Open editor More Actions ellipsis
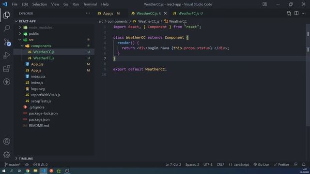The height and width of the screenshot is (174, 310). tap(304, 13)
